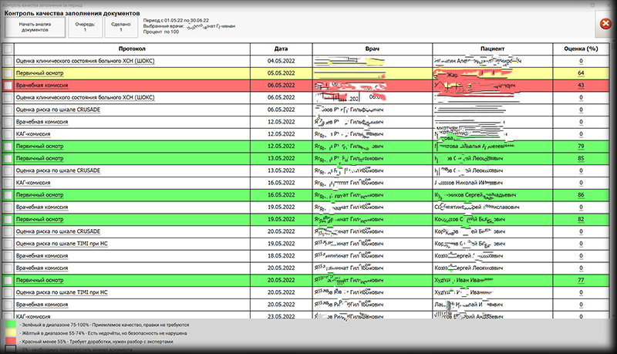Select the date cell 23.05.2022
This screenshot has height=354, width=617.
[281, 316]
